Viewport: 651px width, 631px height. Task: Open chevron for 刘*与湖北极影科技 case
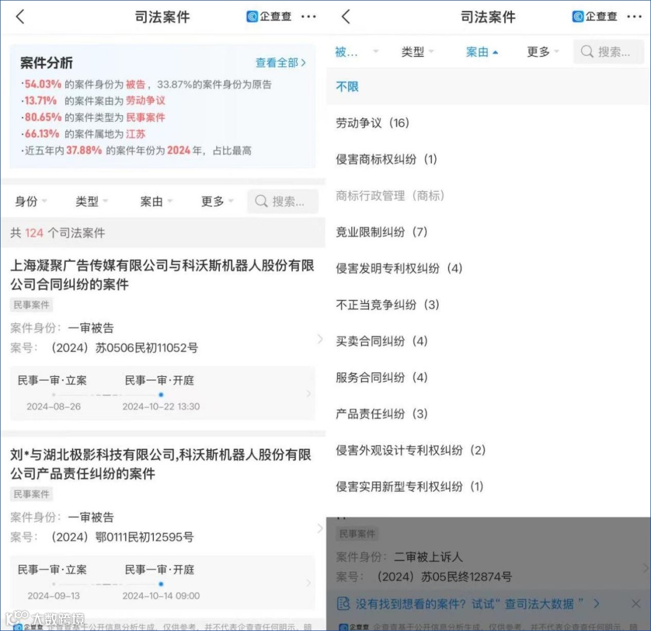(x=319, y=529)
